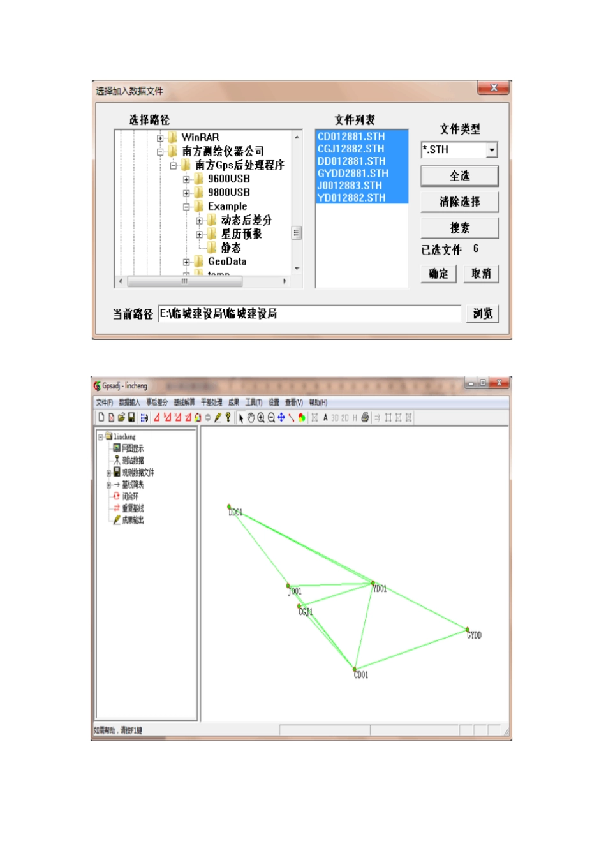606x858 pixels.
Task: Click the printer icon in toolbar
Action: pyautogui.click(x=365, y=417)
